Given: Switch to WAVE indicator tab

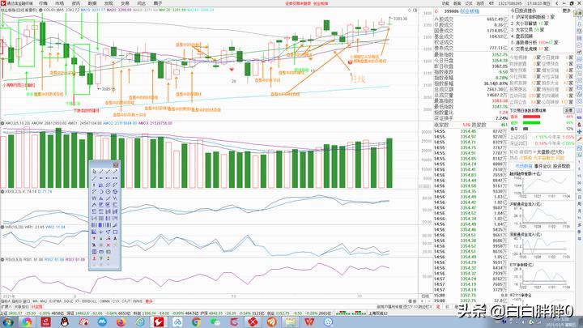Looking at the screenshot, I should pyautogui.click(x=138, y=301).
